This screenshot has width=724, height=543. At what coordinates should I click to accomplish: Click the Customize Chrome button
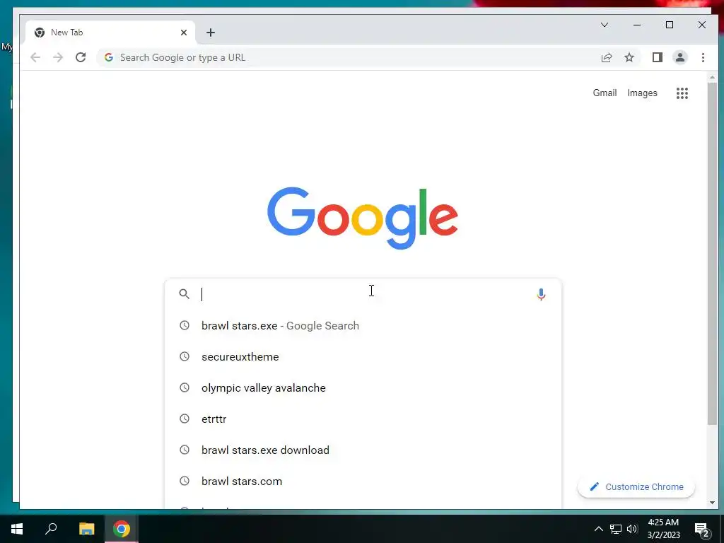click(636, 486)
